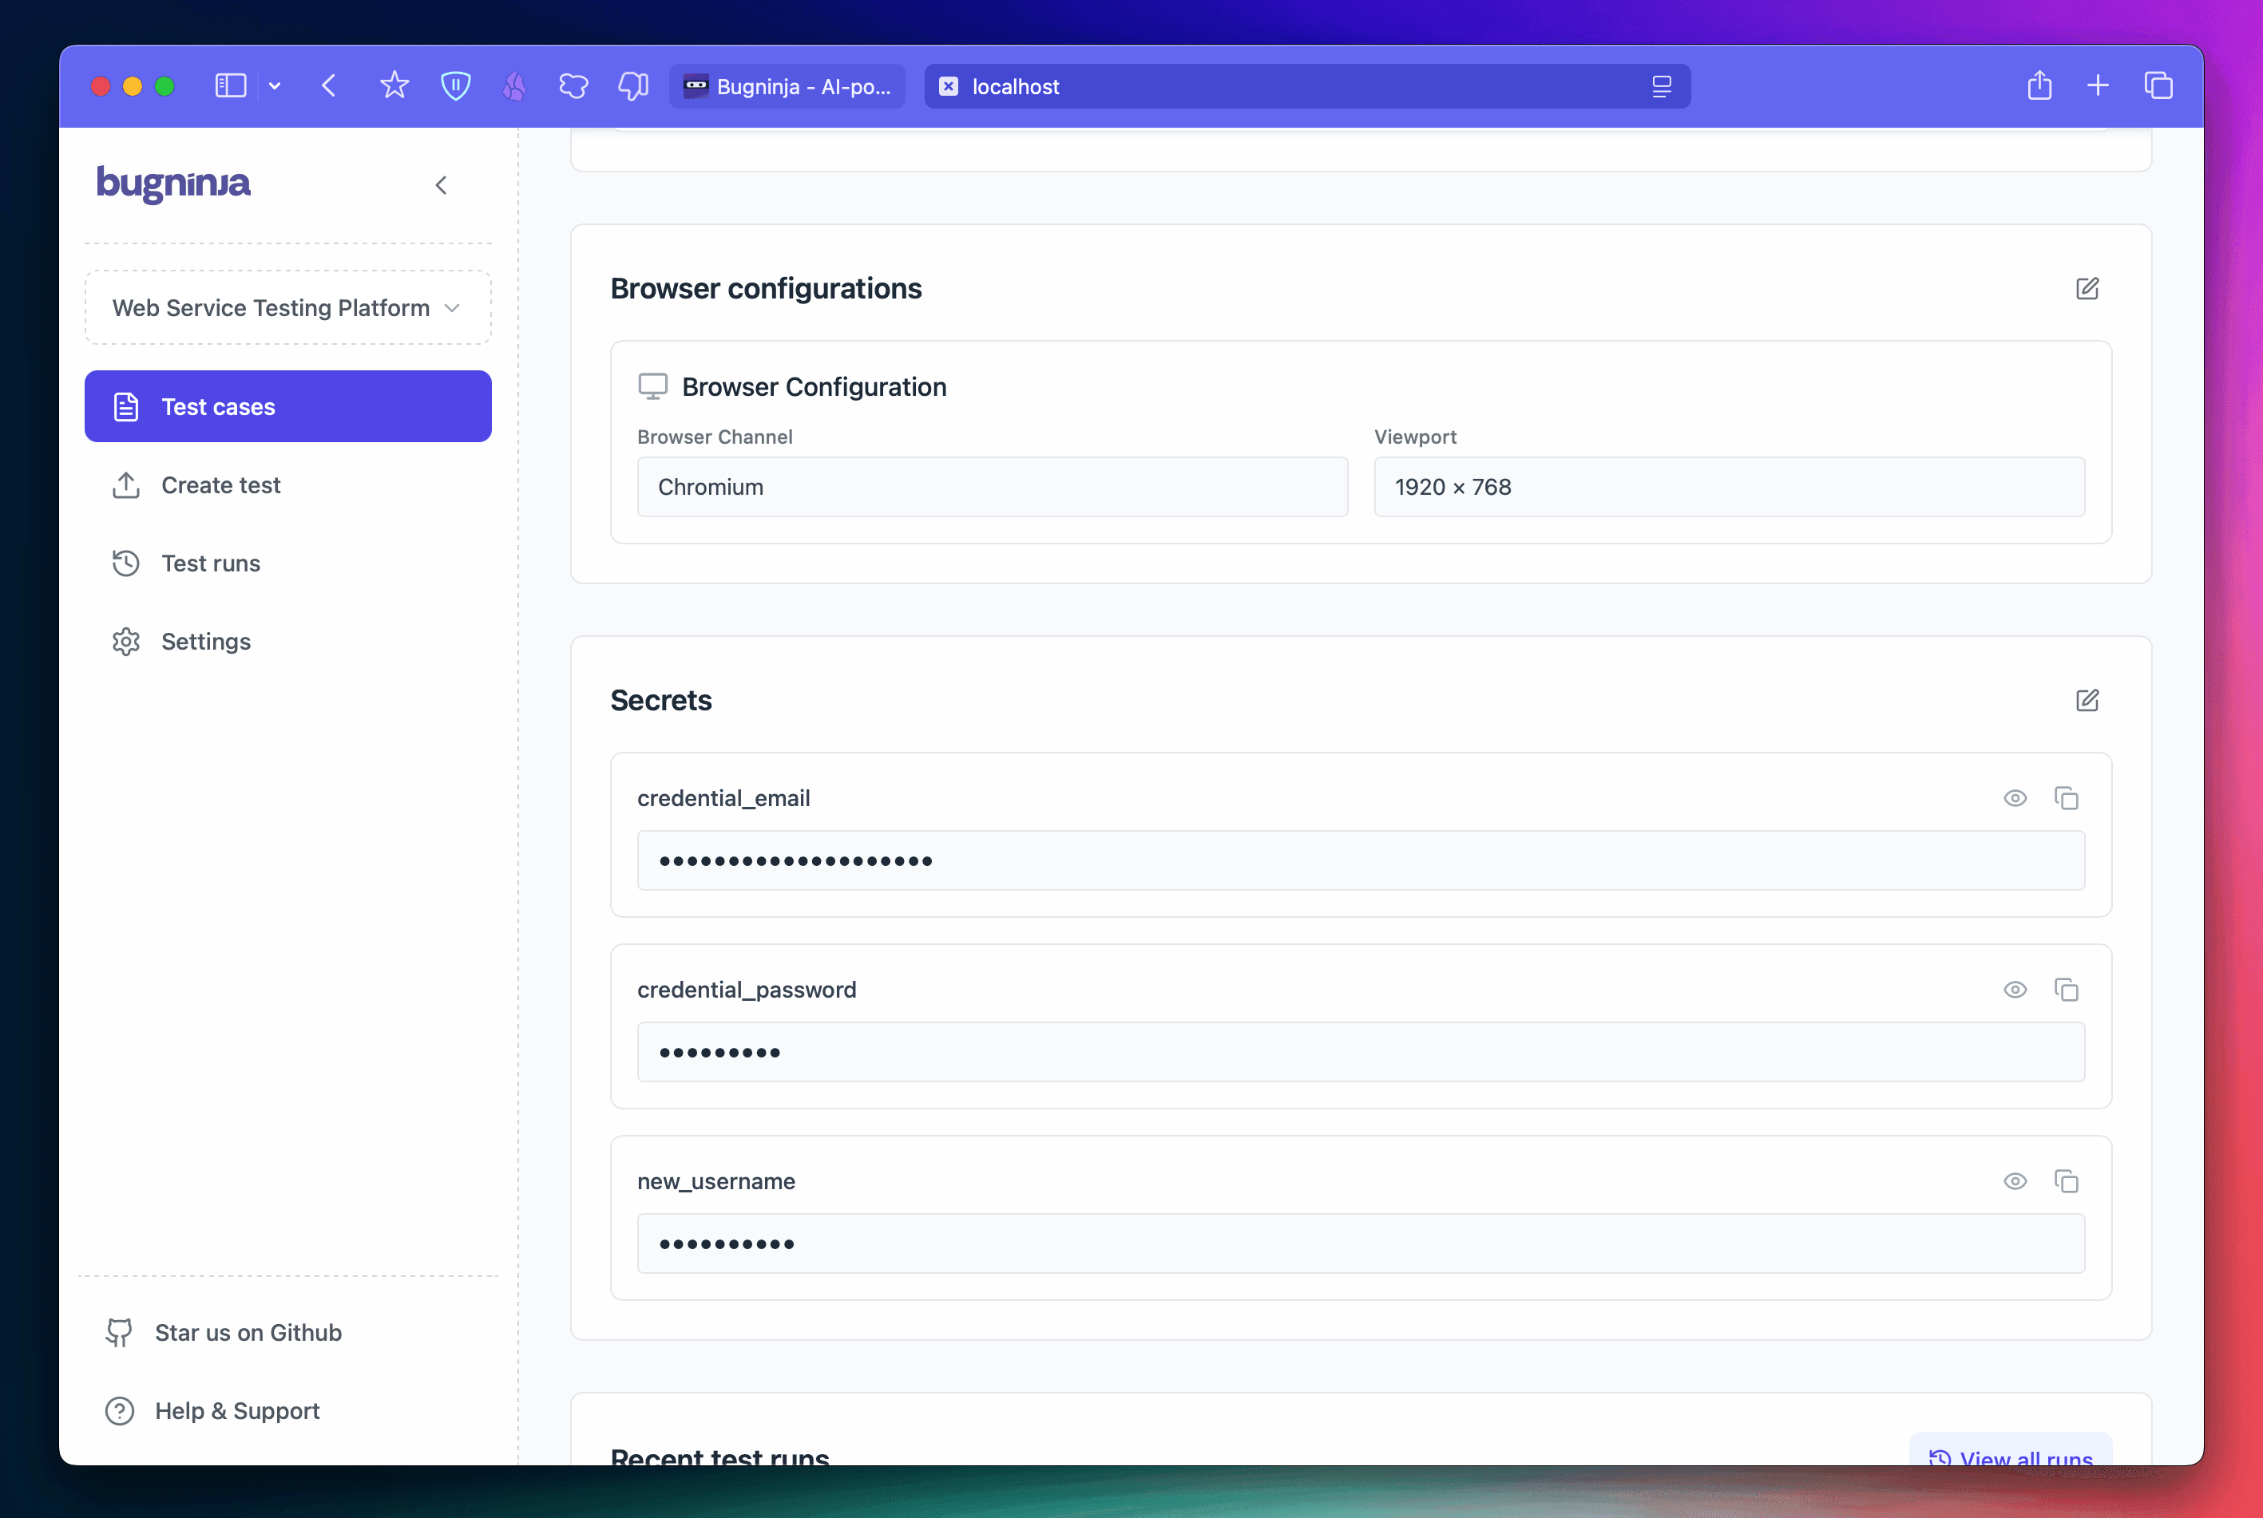Toggle the browser sidebar panel icon

tap(231, 86)
